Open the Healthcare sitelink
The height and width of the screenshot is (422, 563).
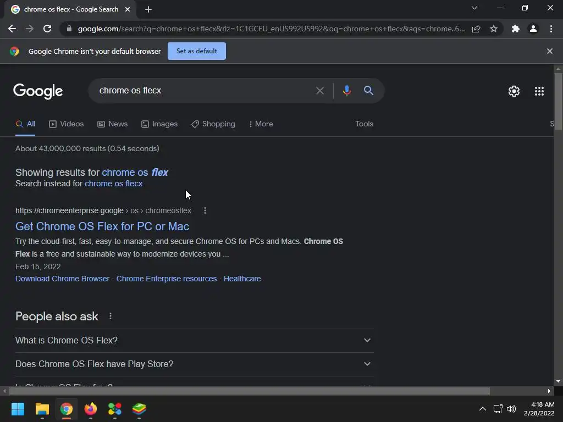[x=242, y=279]
